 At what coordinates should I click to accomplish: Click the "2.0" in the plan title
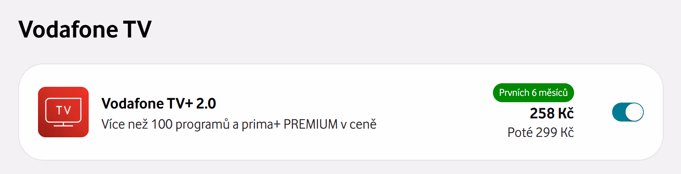[x=206, y=103]
